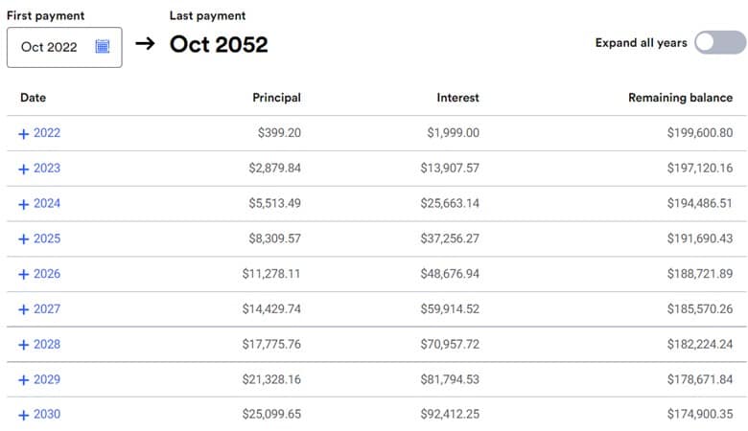Screen dimensions: 748x431
Task: Click the Date column header
Action: pyautogui.click(x=33, y=98)
